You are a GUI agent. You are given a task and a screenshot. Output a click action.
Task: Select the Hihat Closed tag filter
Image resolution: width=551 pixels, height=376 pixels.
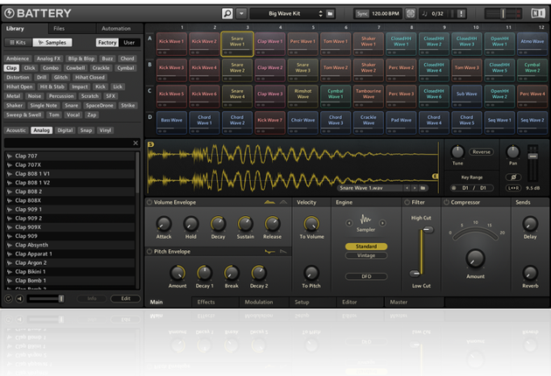(x=89, y=77)
